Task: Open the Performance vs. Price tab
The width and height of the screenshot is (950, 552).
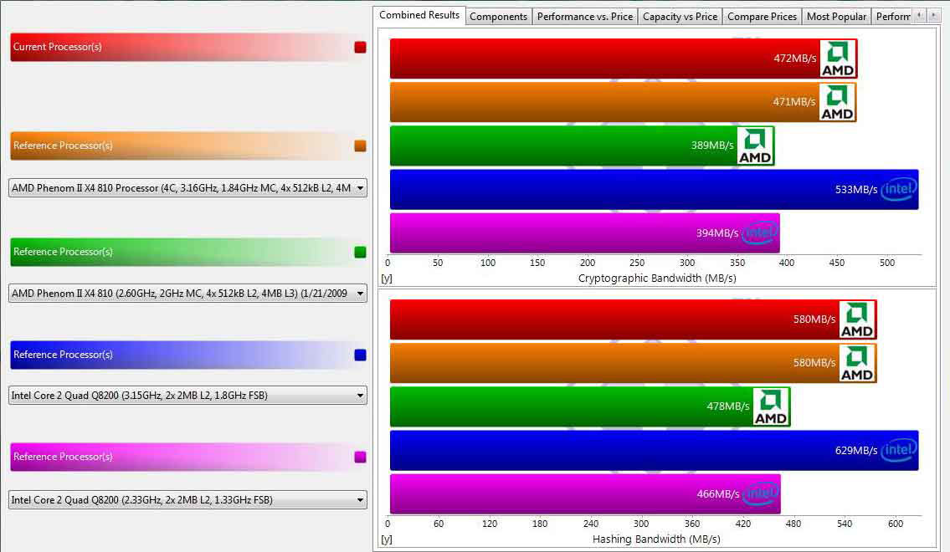Action: click(x=585, y=17)
